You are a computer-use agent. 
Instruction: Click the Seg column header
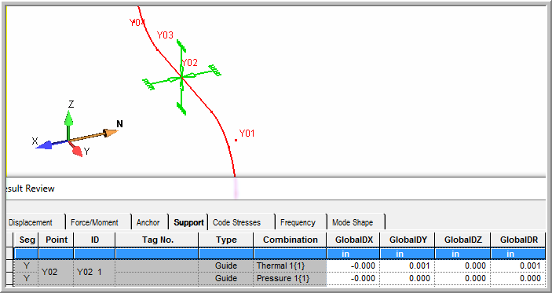(x=27, y=240)
